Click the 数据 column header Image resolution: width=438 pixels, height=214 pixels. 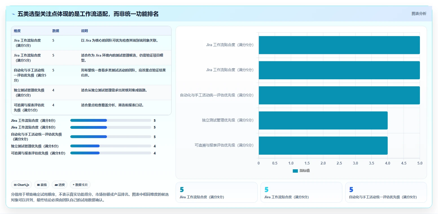(56, 31)
